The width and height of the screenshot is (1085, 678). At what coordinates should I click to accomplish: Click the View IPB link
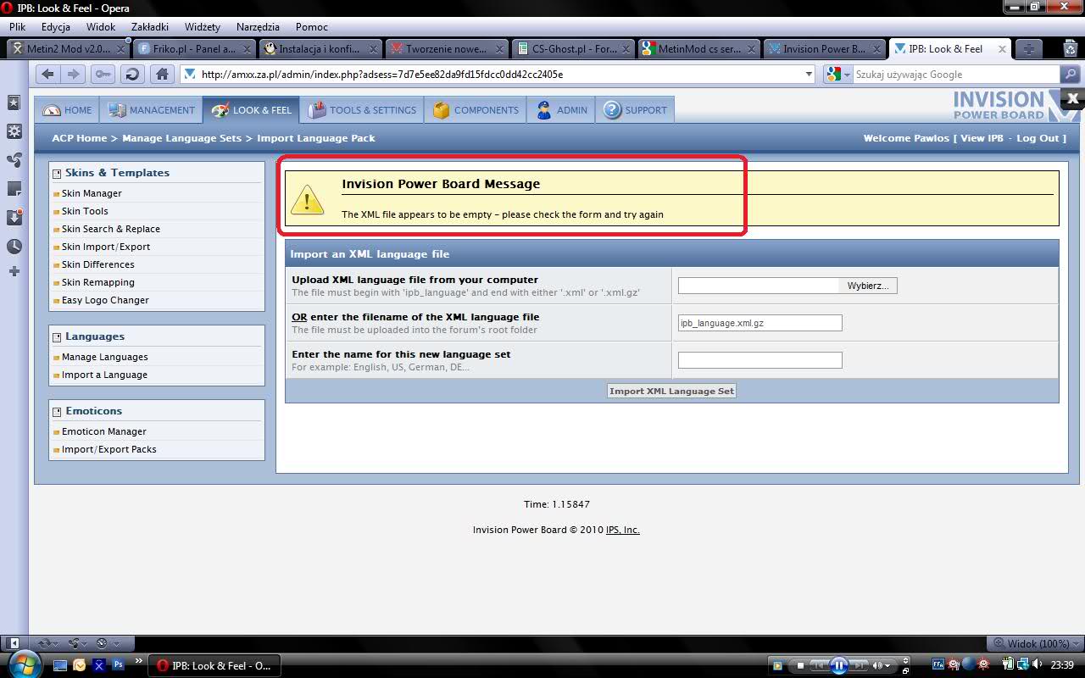tap(982, 138)
